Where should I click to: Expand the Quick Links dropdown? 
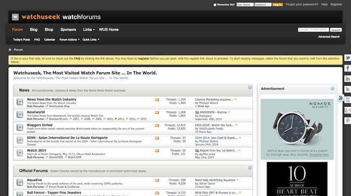point(91,40)
